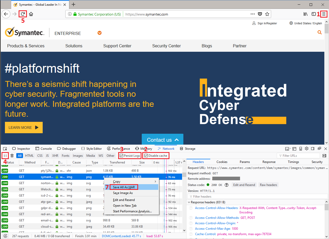The width and height of the screenshot is (329, 239).
Task: Open a new browser tab
Action: (x=73, y=4)
